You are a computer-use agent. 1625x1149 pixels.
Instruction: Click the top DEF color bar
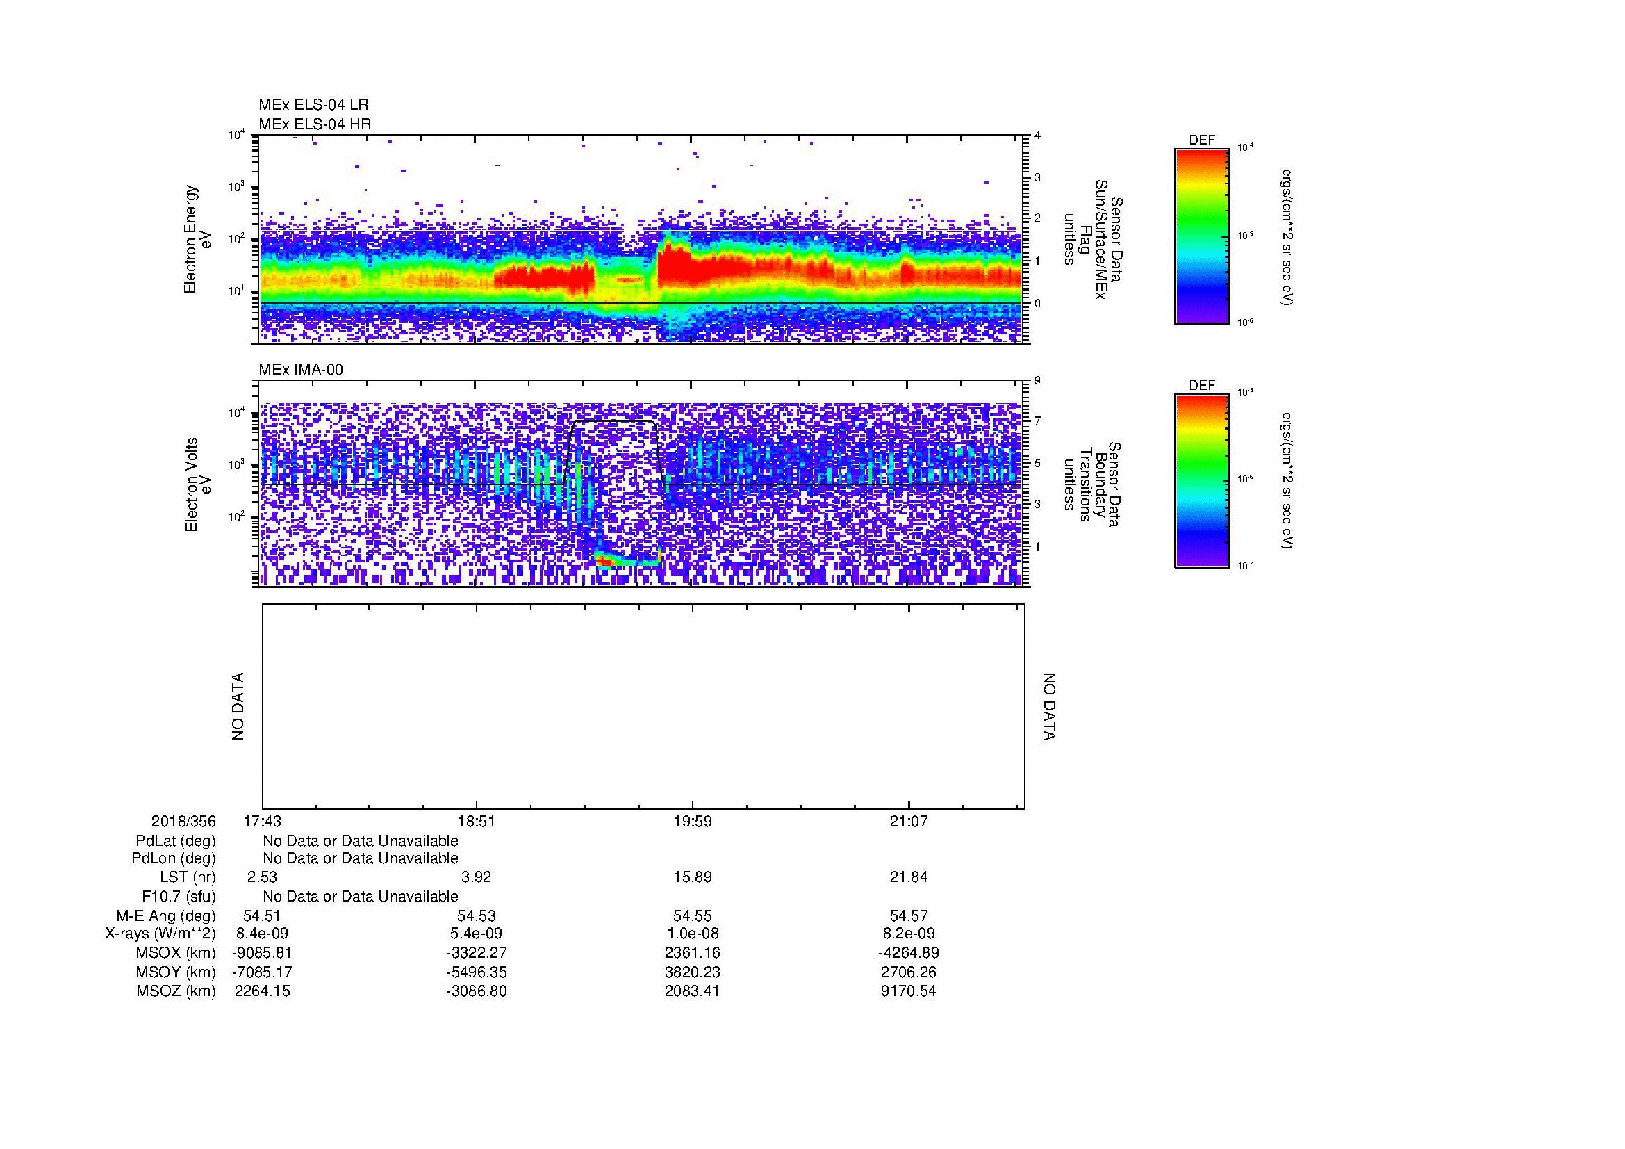[1202, 237]
